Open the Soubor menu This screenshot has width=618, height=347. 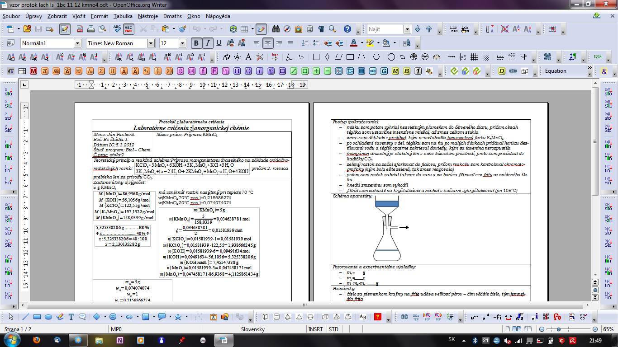click(11, 16)
